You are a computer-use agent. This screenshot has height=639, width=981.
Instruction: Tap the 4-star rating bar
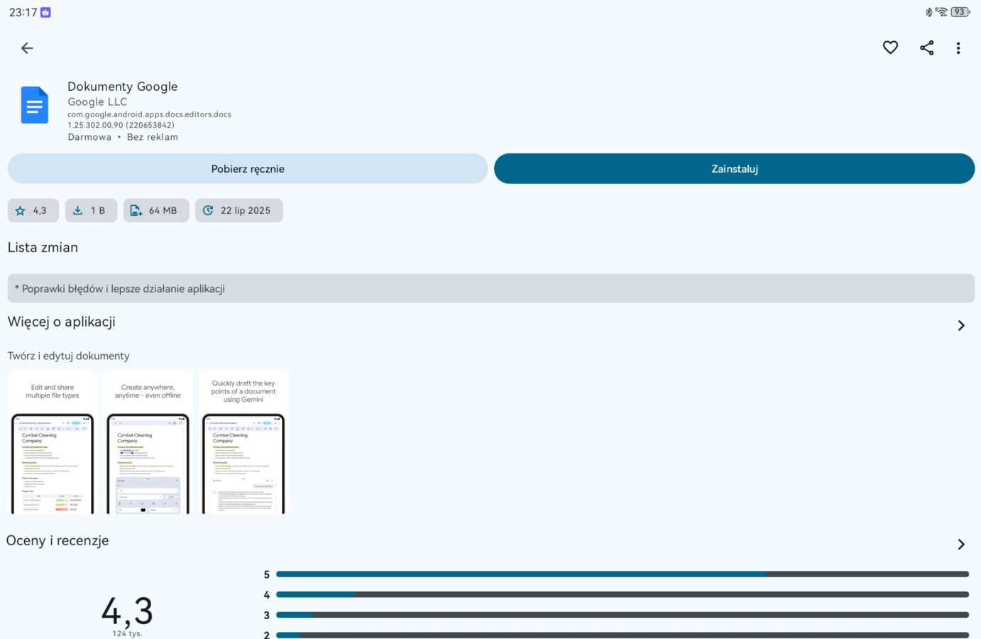click(x=623, y=594)
